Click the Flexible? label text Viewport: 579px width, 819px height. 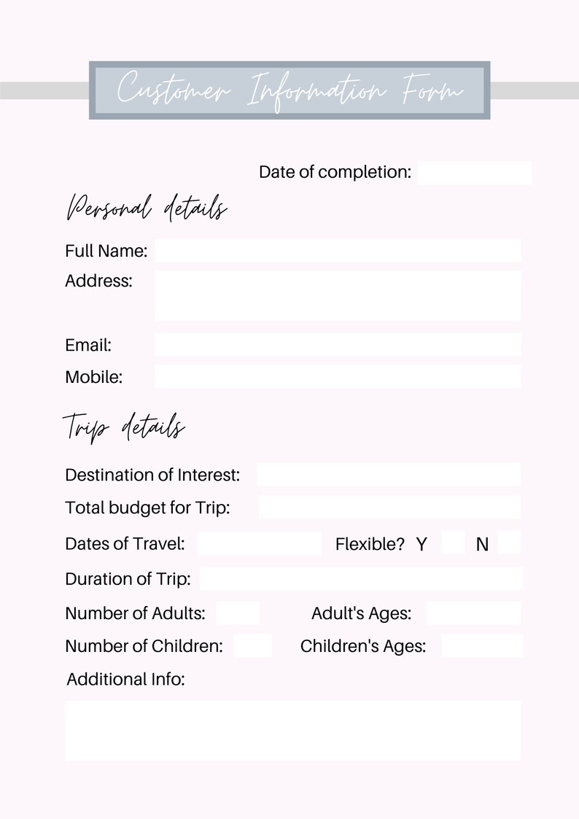370,544
